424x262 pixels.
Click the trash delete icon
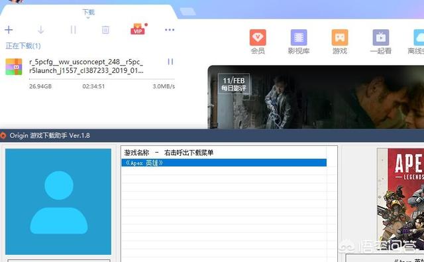point(105,30)
